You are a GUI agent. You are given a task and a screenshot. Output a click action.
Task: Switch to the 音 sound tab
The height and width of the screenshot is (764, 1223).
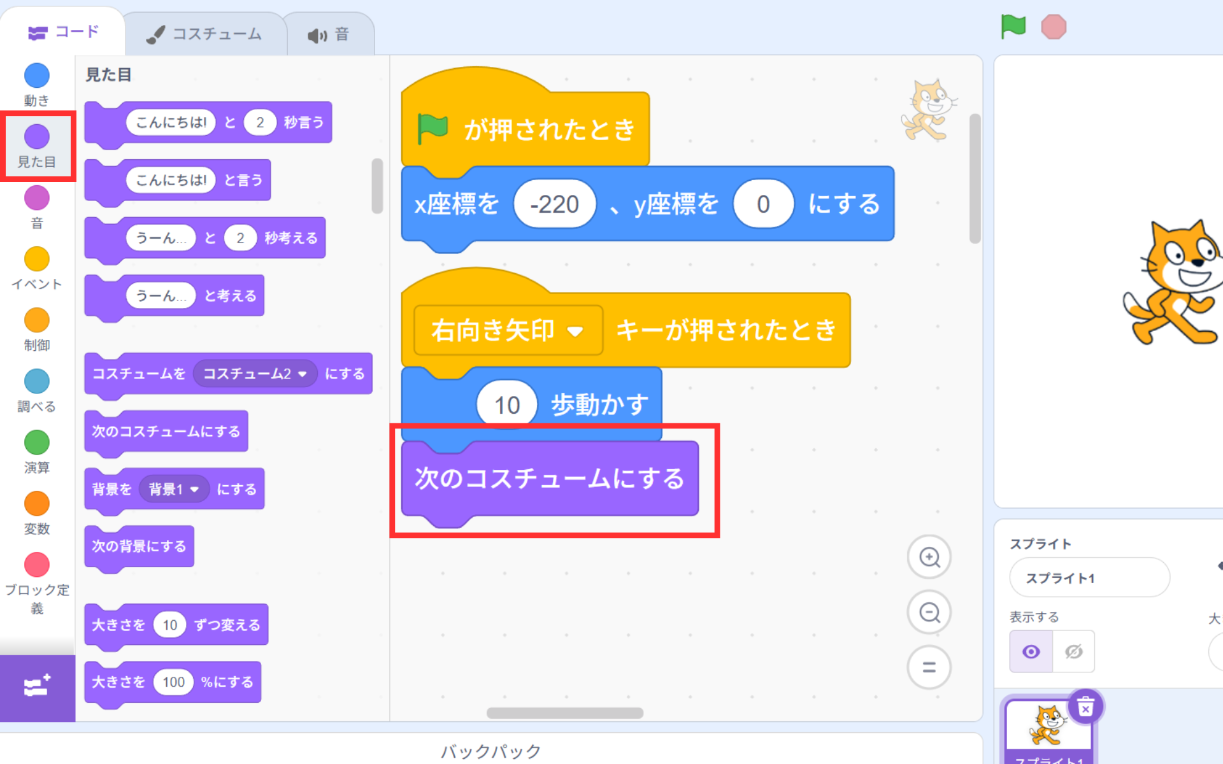point(329,34)
